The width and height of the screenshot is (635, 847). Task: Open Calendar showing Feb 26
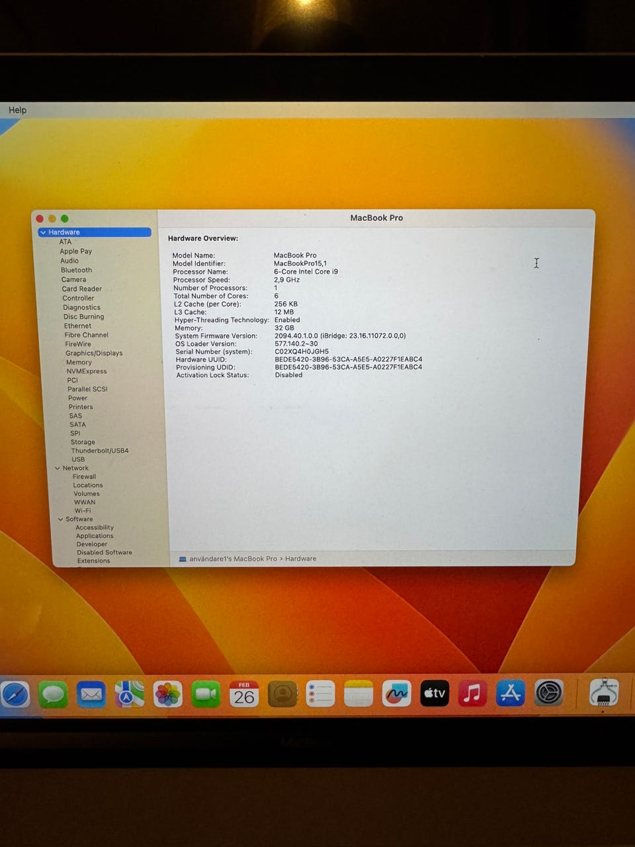coord(244,694)
